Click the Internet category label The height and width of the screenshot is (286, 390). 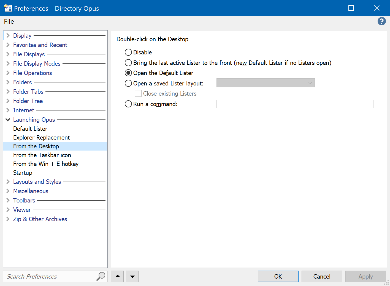click(24, 110)
